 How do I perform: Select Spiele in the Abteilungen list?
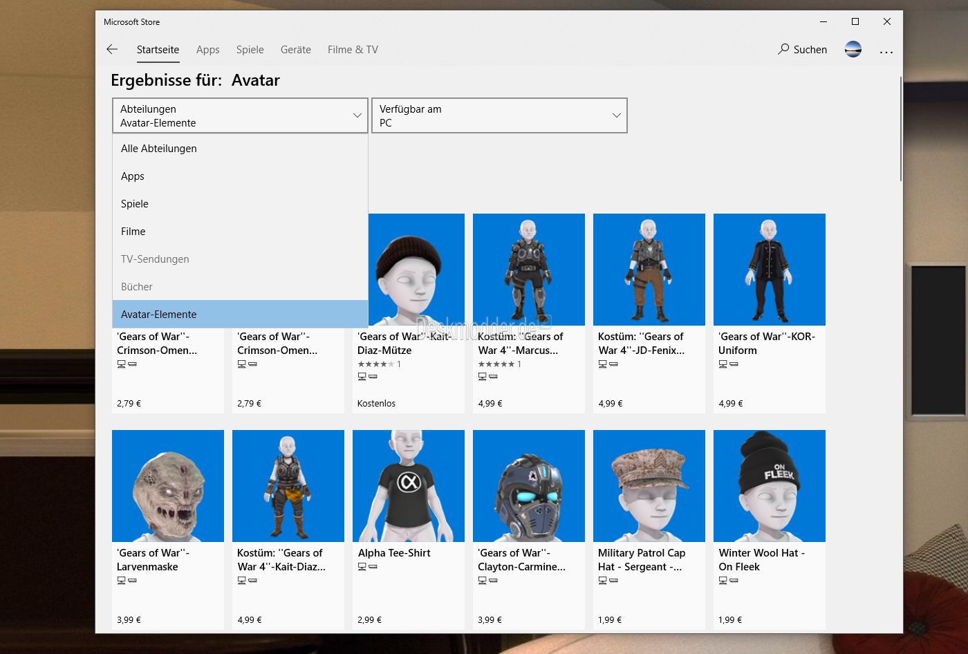(240, 204)
